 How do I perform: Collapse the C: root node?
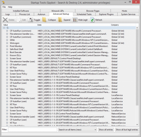pos(4,28)
